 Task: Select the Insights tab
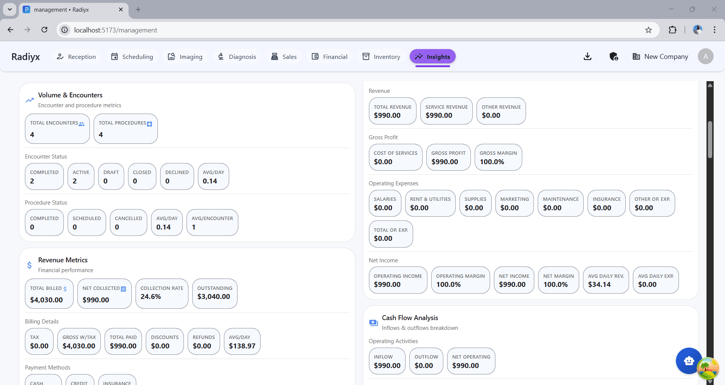point(433,57)
